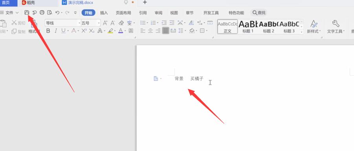354x151 pixels.
Task: Open a new tab with the plus button
Action: point(145,2)
